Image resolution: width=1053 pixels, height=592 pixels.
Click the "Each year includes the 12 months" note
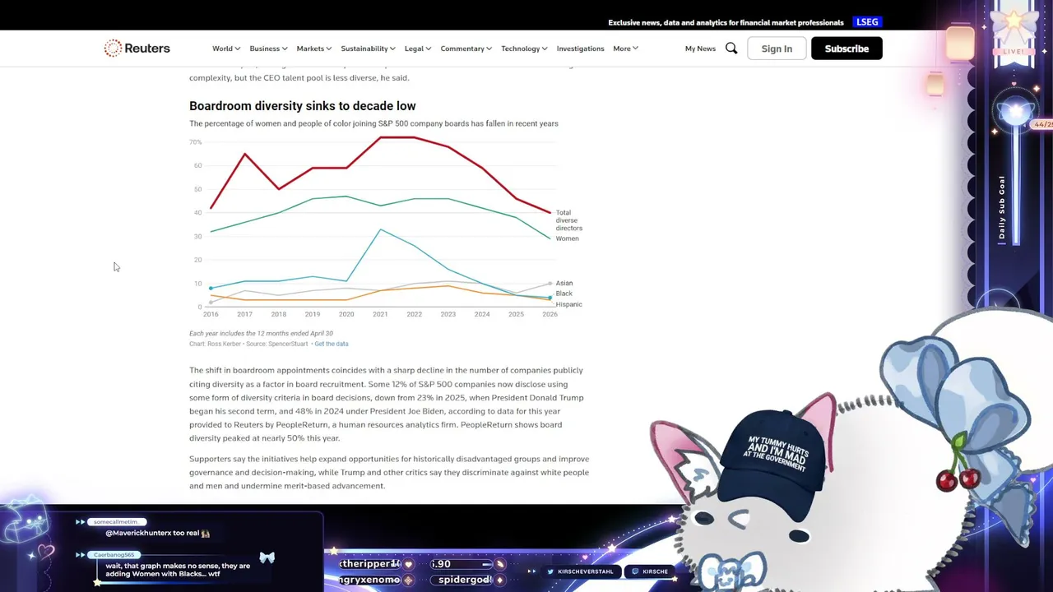[261, 333]
